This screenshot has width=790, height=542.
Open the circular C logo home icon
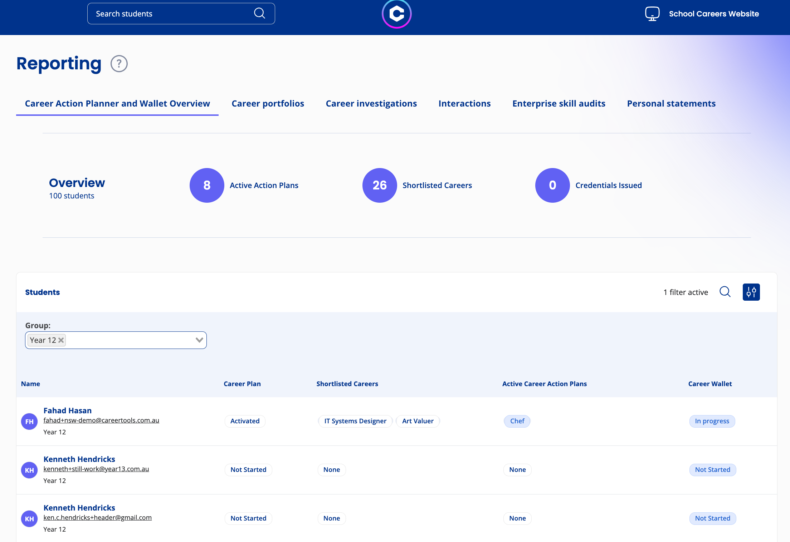coord(396,14)
